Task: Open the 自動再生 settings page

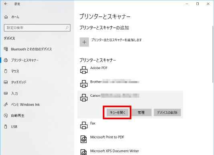Action: 18,116
